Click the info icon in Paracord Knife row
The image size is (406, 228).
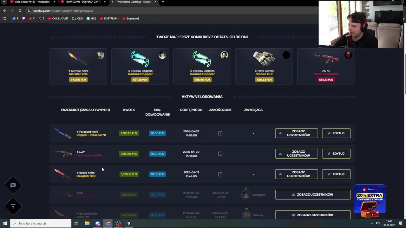pos(220,133)
